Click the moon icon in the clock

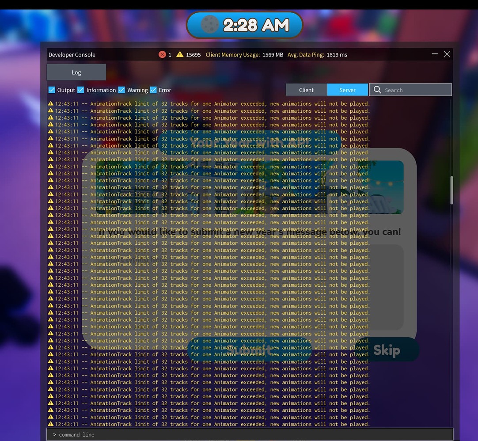pos(210,24)
